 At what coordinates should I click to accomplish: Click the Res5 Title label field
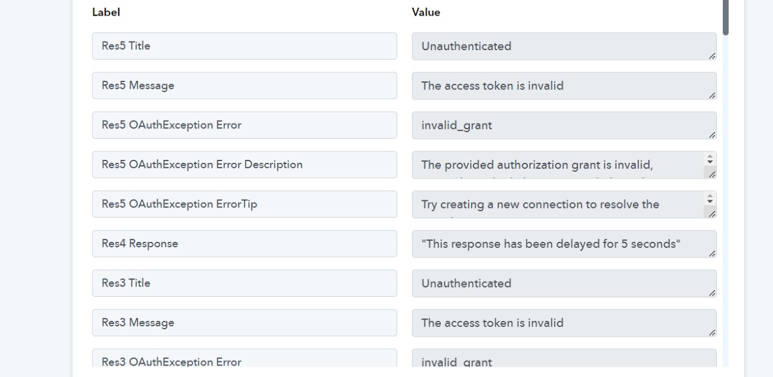pos(245,46)
